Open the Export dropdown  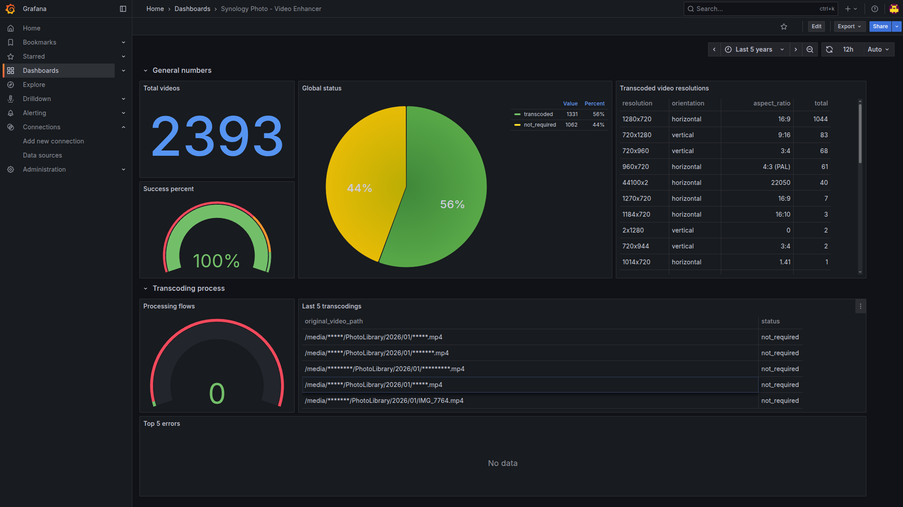coord(849,26)
